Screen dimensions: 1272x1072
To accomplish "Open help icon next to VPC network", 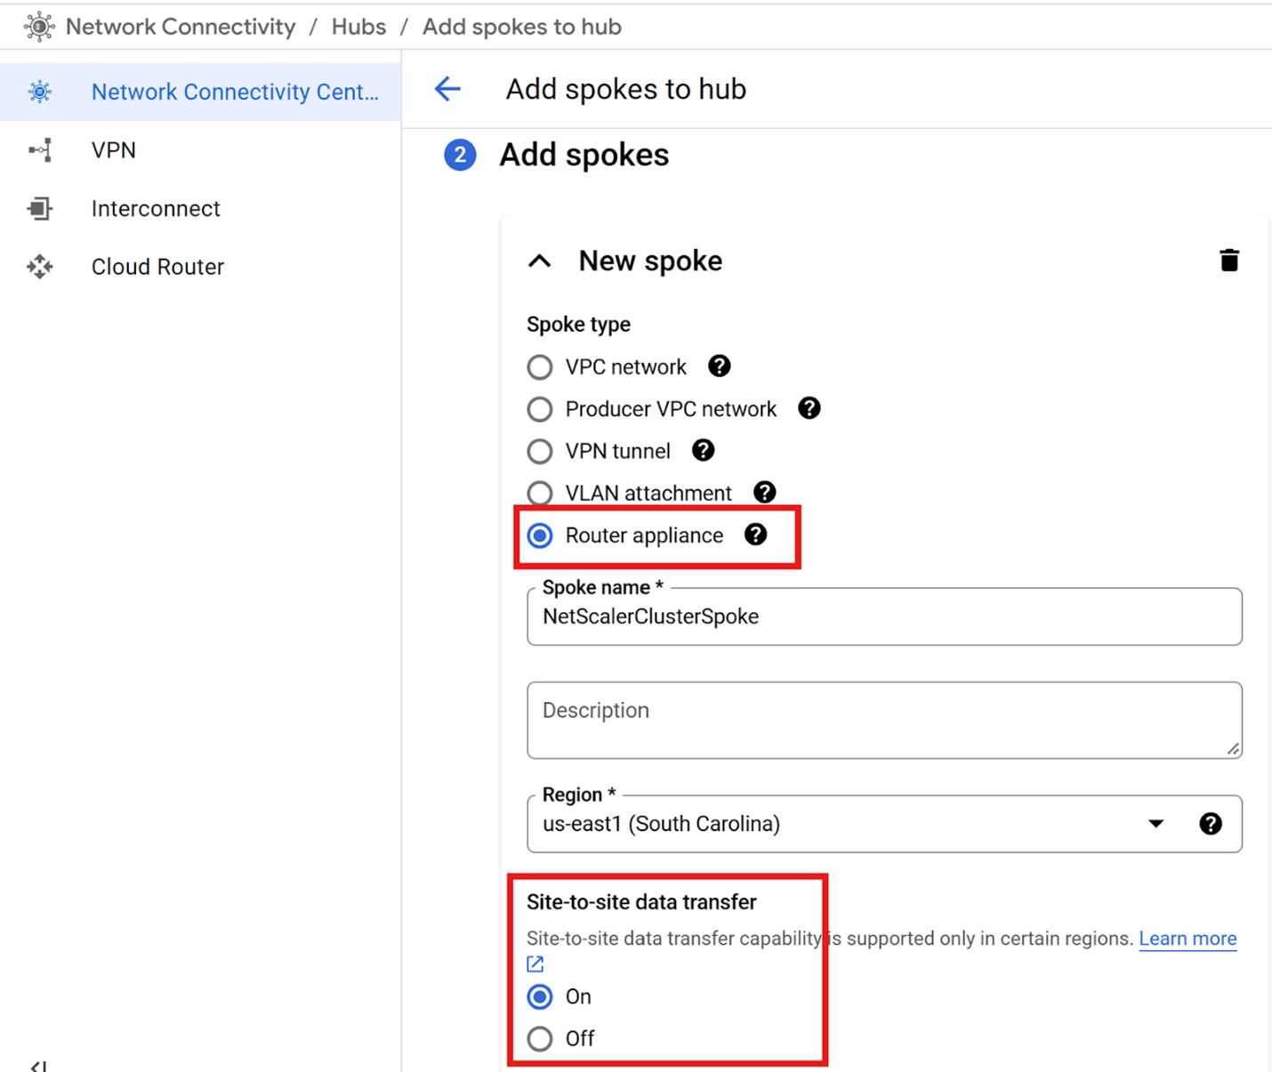I will (719, 367).
